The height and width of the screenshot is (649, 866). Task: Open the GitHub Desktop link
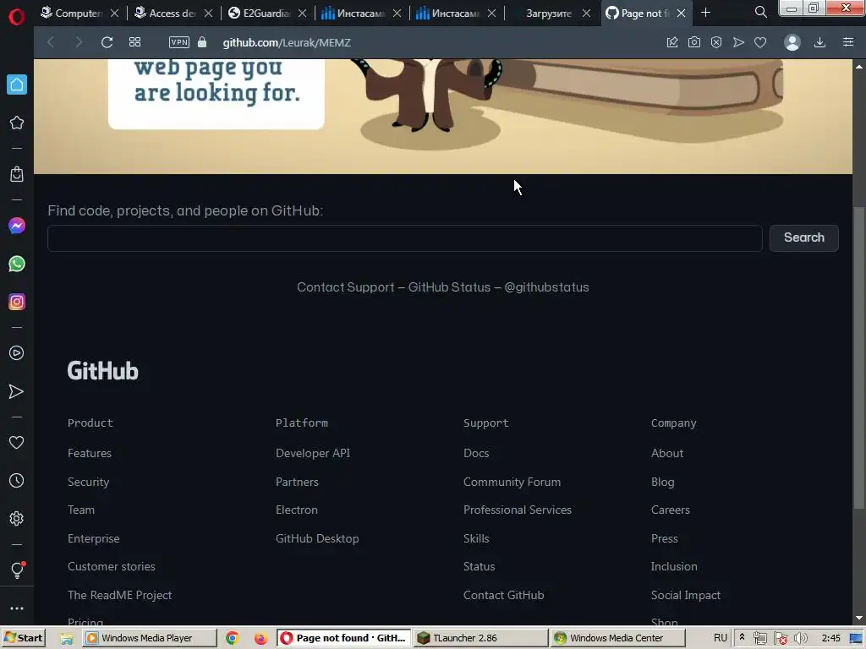click(x=317, y=538)
